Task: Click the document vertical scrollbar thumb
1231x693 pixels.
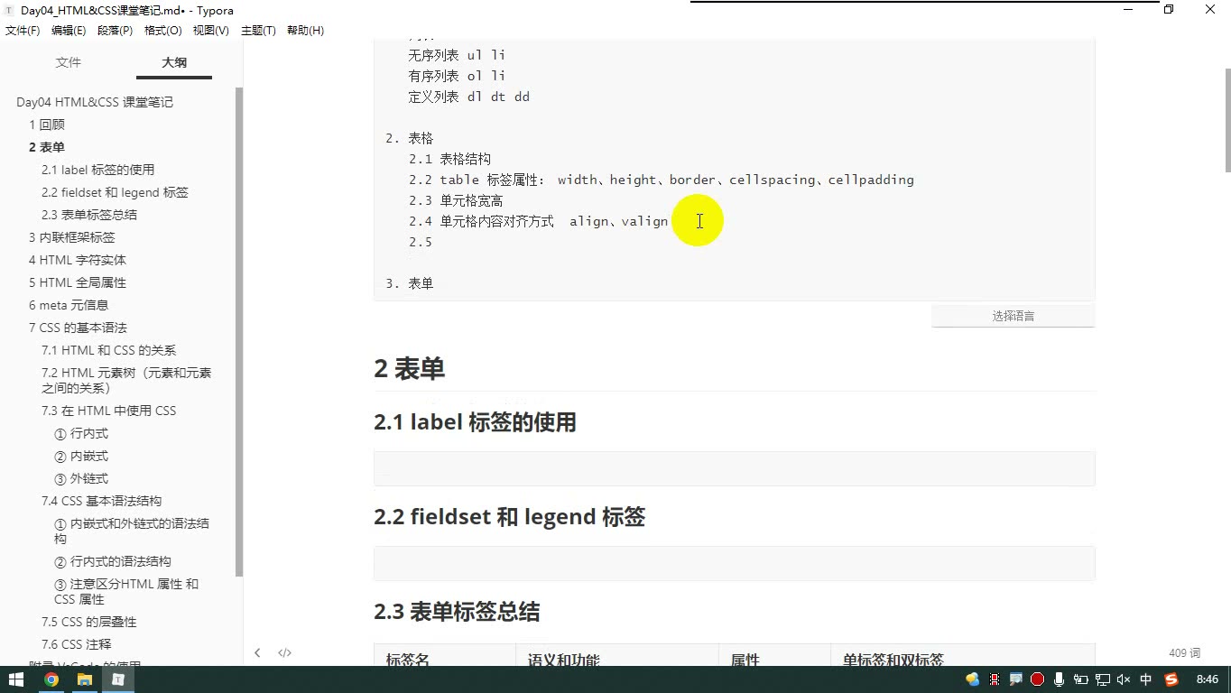Action: [x=1227, y=120]
